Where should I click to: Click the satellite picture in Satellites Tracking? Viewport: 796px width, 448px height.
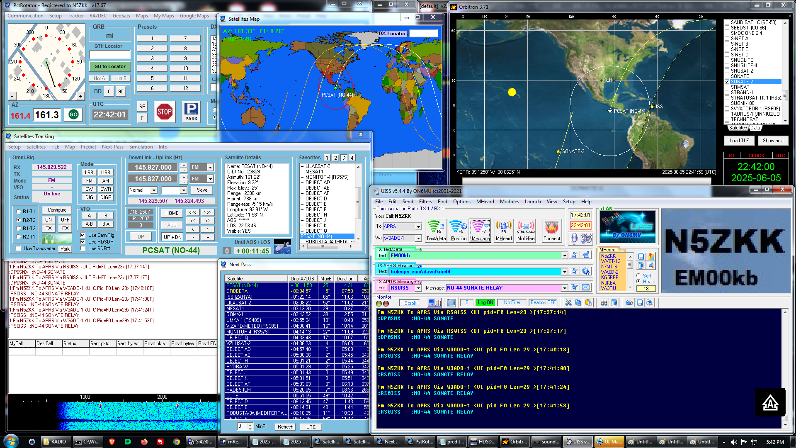click(282, 246)
